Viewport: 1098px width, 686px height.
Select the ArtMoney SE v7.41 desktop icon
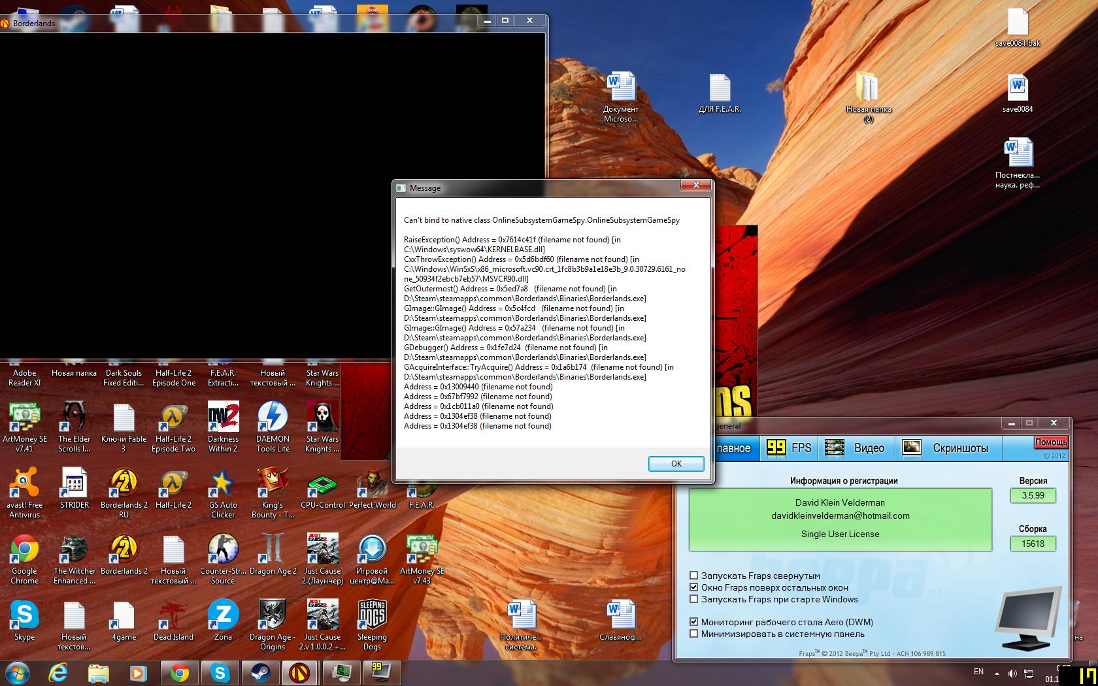(24, 427)
